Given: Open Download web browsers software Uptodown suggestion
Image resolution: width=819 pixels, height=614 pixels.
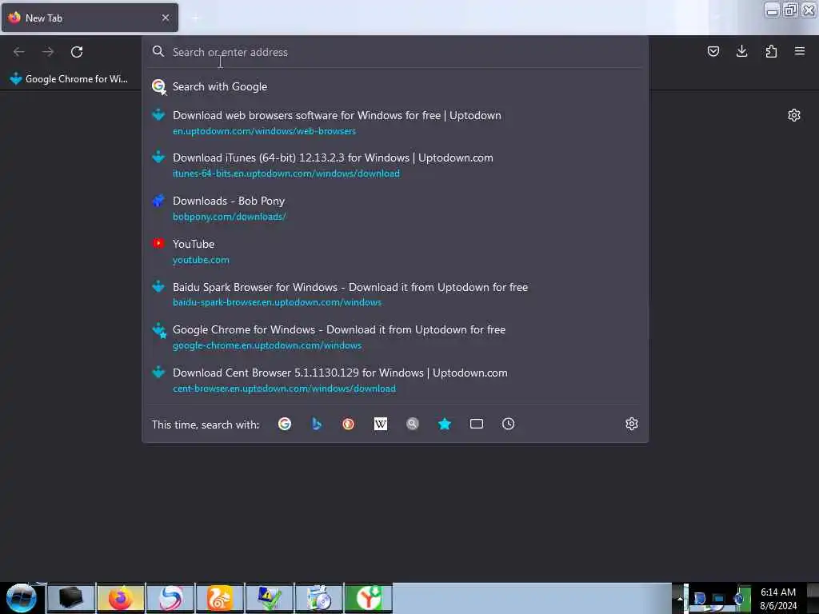Looking at the screenshot, I should coord(395,122).
